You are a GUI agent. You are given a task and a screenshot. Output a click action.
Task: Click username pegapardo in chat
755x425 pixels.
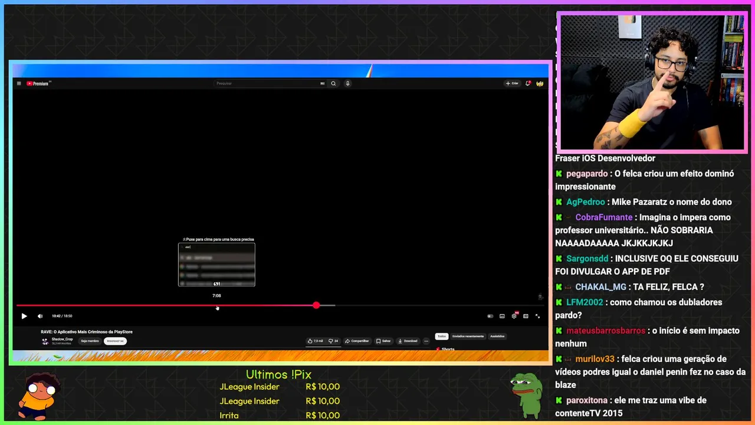click(587, 174)
